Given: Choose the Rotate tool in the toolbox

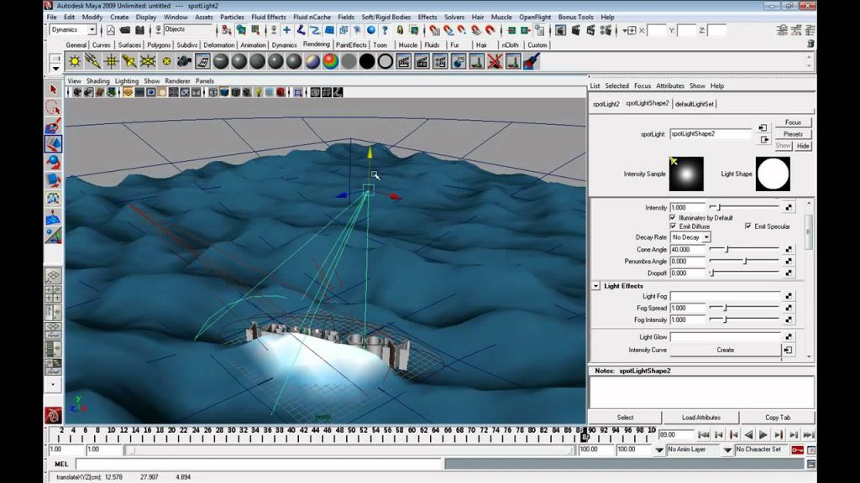Looking at the screenshot, I should [x=53, y=162].
